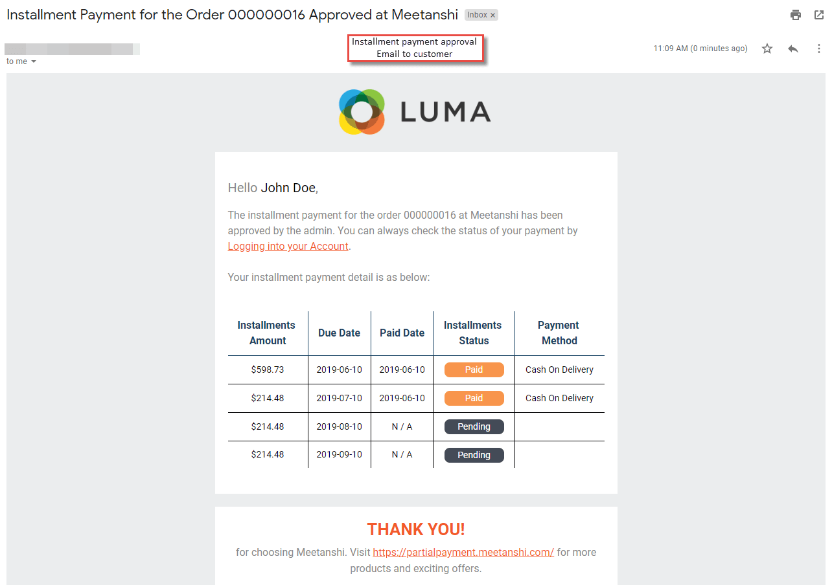Click the Pending badge in the 2019-08-10 row
832x585 pixels.
coord(474,426)
